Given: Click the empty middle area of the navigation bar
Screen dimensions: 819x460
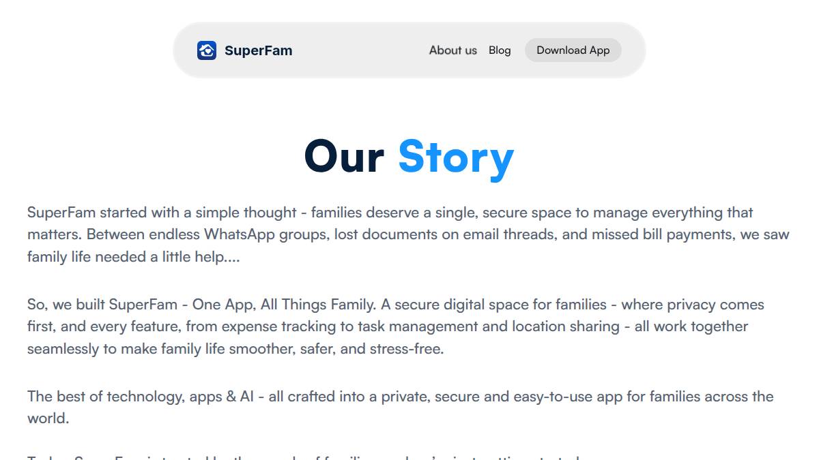Looking at the screenshot, I should 358,50.
